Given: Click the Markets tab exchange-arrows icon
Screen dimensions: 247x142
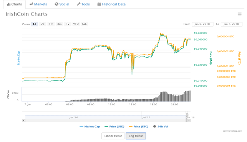Looking at the screenshot, I should point(31,4).
